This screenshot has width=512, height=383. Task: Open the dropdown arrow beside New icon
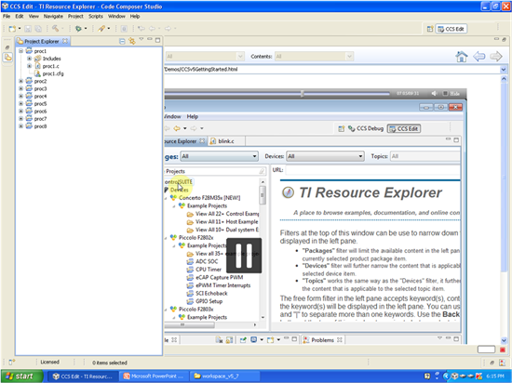pos(20,29)
